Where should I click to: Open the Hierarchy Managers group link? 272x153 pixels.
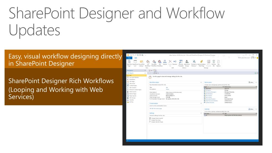point(211,92)
